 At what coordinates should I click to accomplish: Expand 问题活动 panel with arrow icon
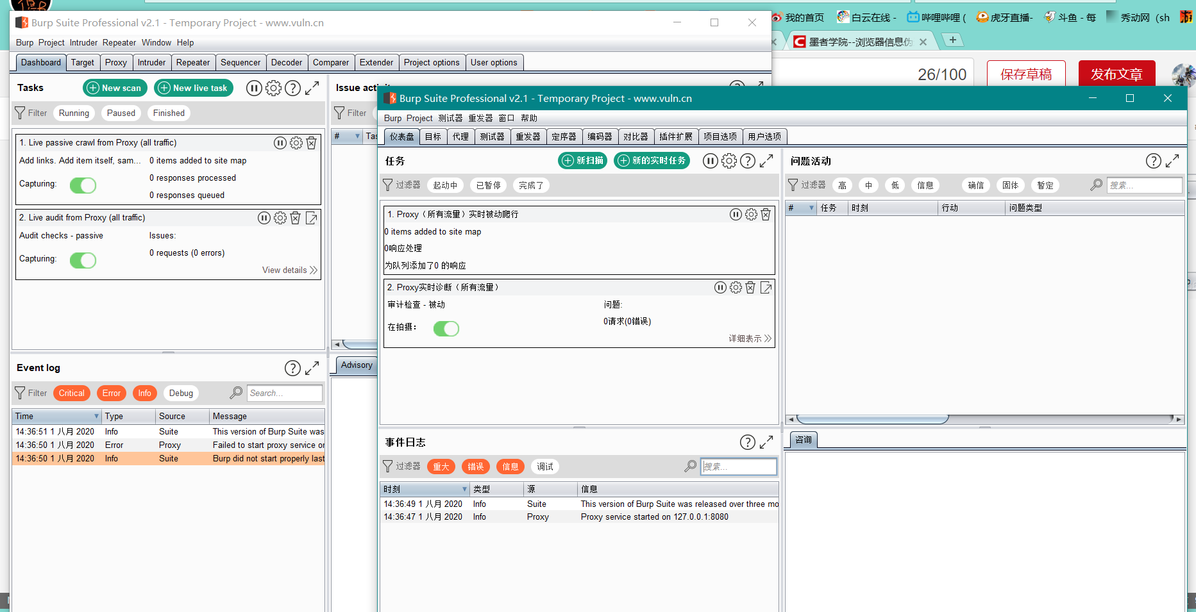pyautogui.click(x=1172, y=161)
